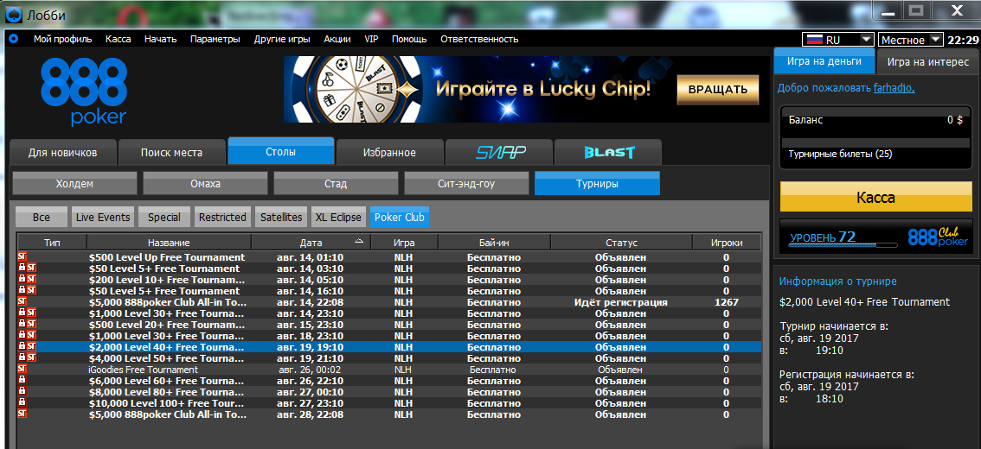Click date авг. 28, 22:08

tap(310, 414)
